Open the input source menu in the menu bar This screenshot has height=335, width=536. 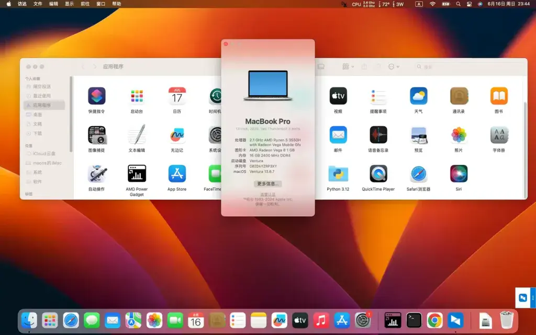point(419,4)
